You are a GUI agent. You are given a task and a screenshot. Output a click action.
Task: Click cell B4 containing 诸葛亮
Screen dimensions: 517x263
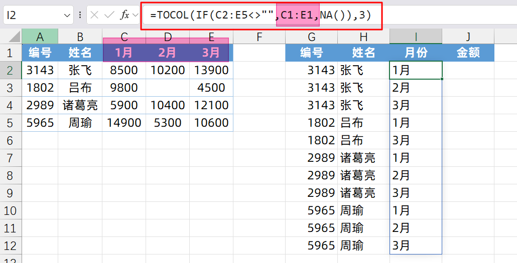(80, 105)
